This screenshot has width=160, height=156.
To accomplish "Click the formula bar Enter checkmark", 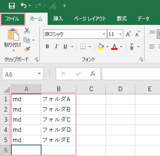I will (78, 74).
